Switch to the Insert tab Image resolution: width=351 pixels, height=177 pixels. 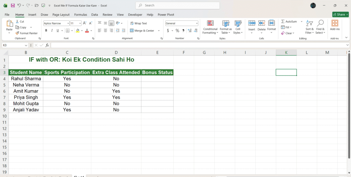click(32, 14)
